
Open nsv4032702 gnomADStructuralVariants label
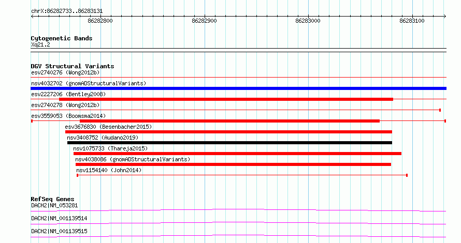[89, 83]
